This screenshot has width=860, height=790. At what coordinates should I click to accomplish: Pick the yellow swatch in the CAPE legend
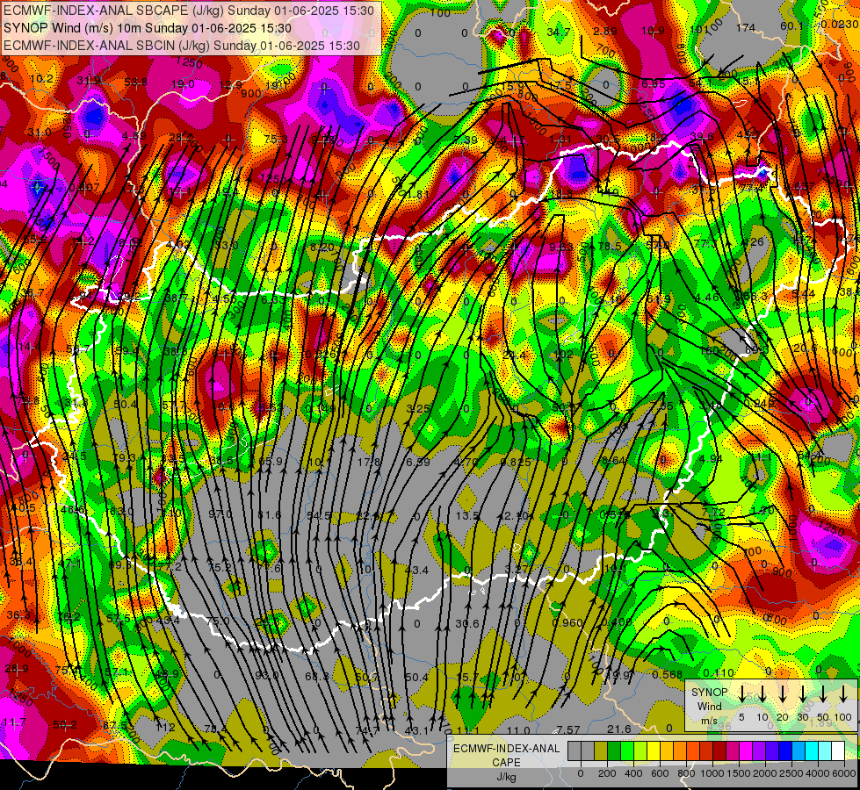654,751
